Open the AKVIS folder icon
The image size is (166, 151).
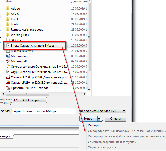pyautogui.click(x=8, y=14)
